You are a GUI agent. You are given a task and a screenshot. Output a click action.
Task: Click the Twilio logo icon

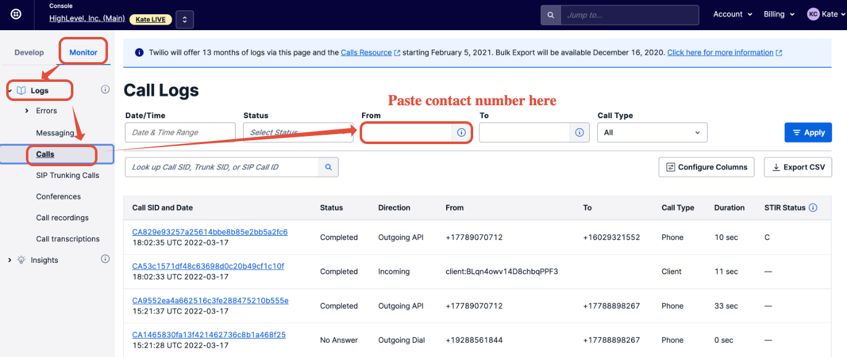coord(16,15)
